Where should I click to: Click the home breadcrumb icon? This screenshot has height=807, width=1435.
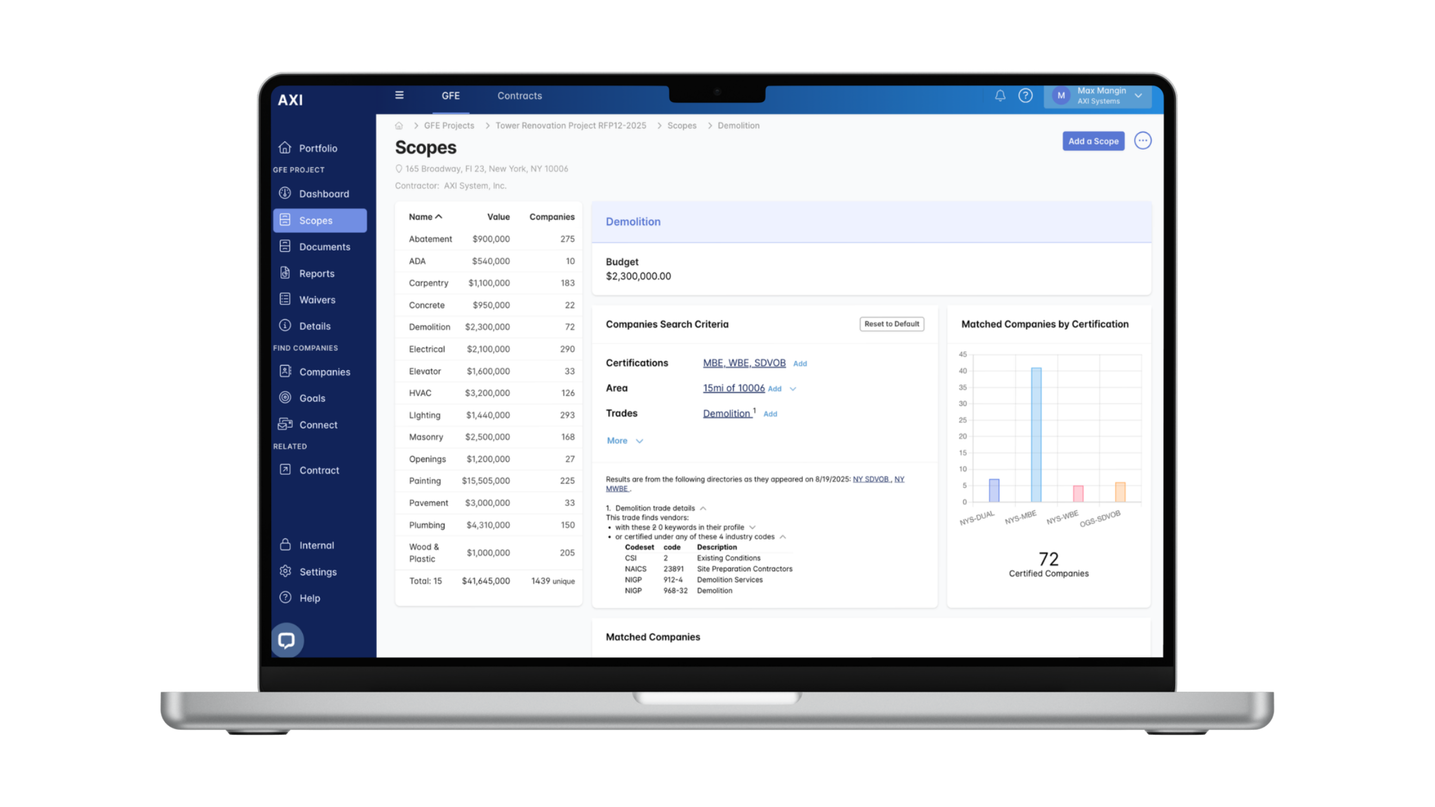399,126
